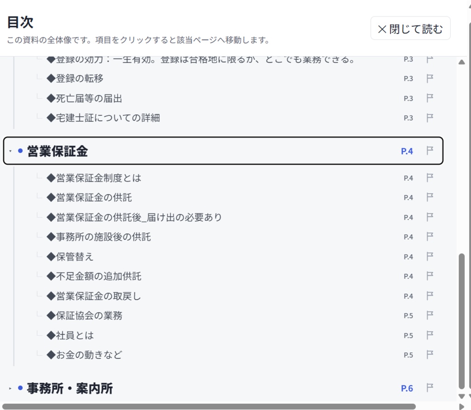471x410 pixels.
Task: Flag the お金の動きなど entry
Action: pyautogui.click(x=430, y=355)
